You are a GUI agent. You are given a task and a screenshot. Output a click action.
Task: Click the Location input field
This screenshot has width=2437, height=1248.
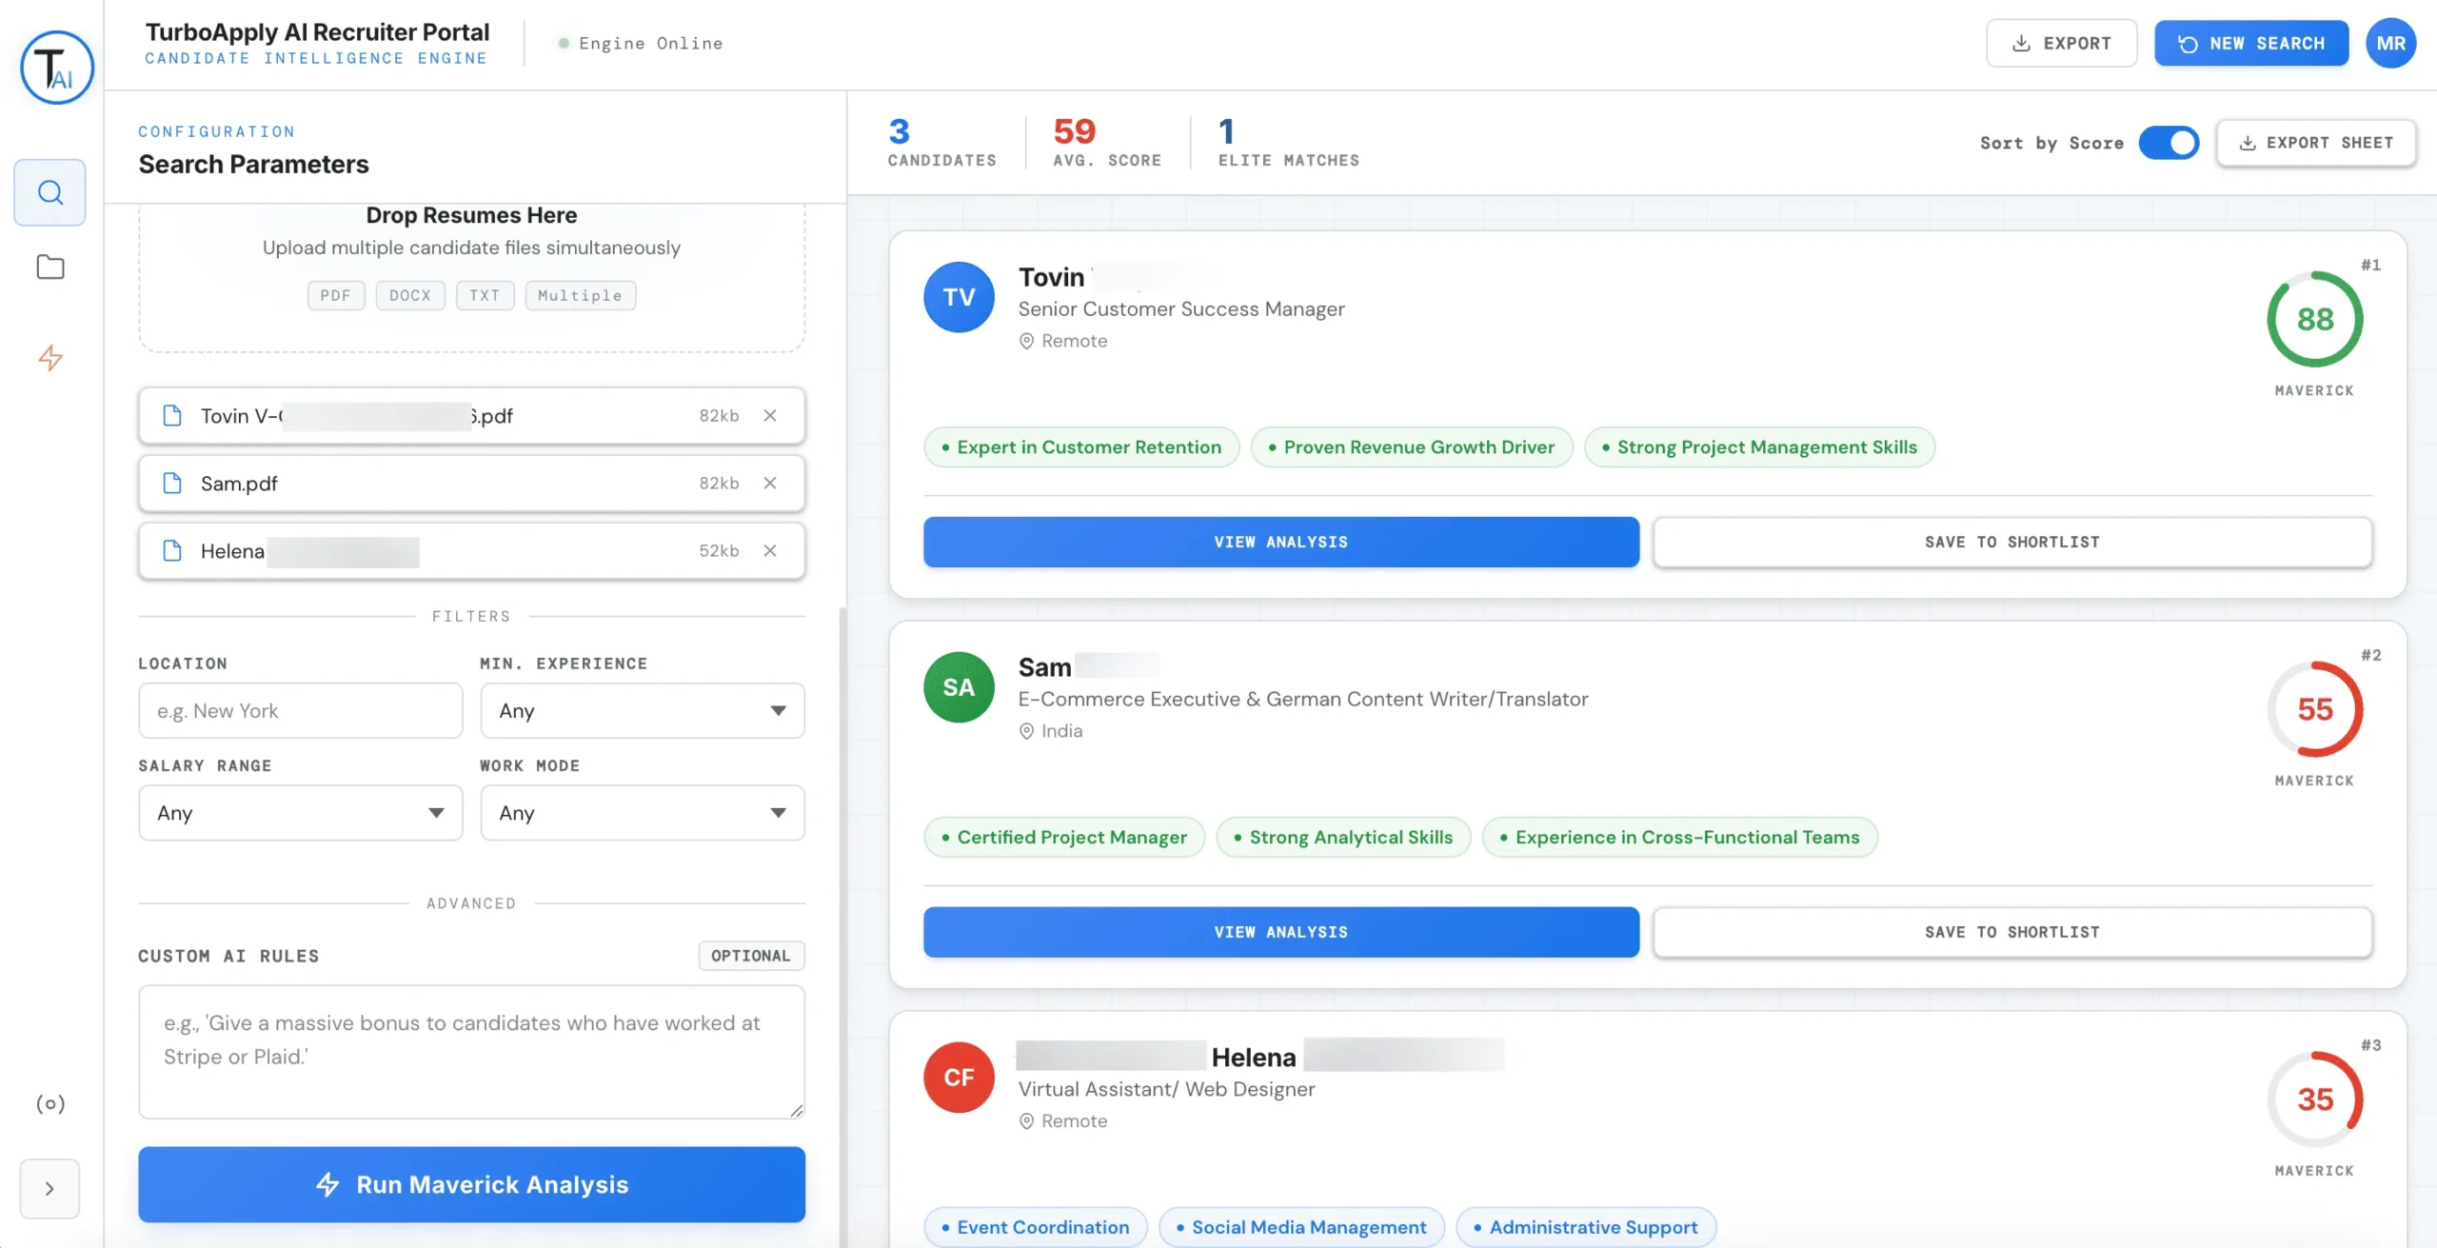(x=301, y=710)
